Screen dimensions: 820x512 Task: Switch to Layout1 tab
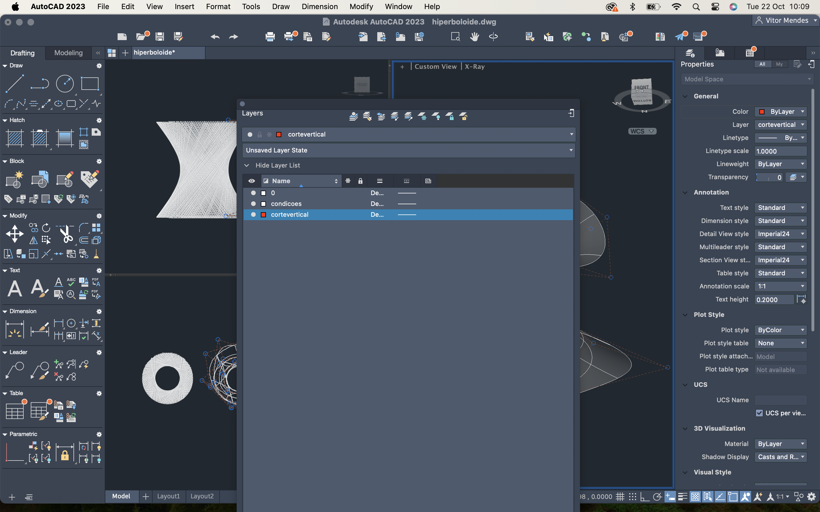click(x=168, y=496)
